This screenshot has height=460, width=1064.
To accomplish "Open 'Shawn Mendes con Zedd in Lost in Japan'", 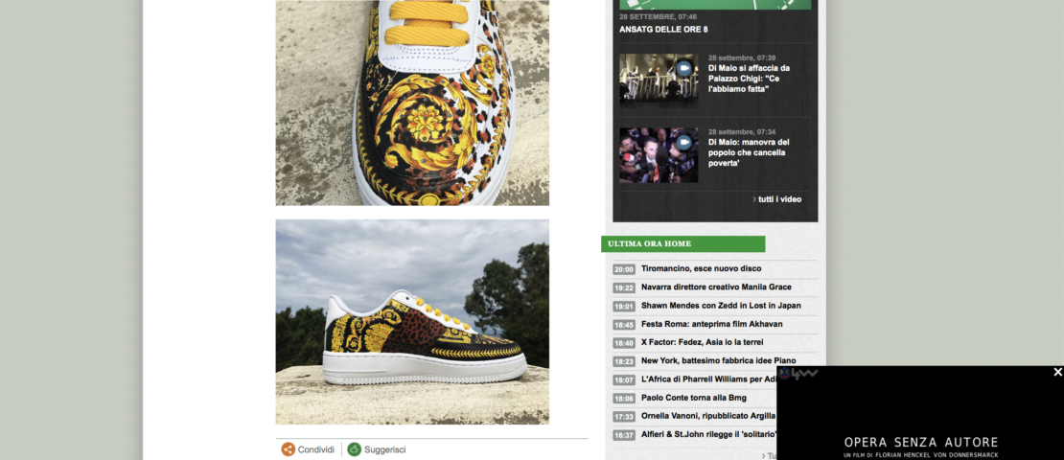I will [x=721, y=306].
